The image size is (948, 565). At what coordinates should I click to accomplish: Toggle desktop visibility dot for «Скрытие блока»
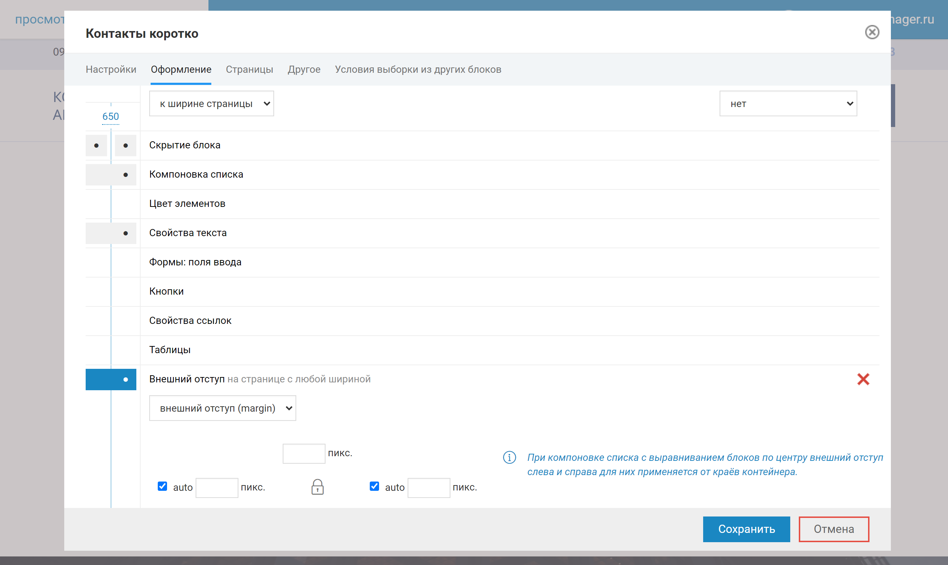point(96,146)
